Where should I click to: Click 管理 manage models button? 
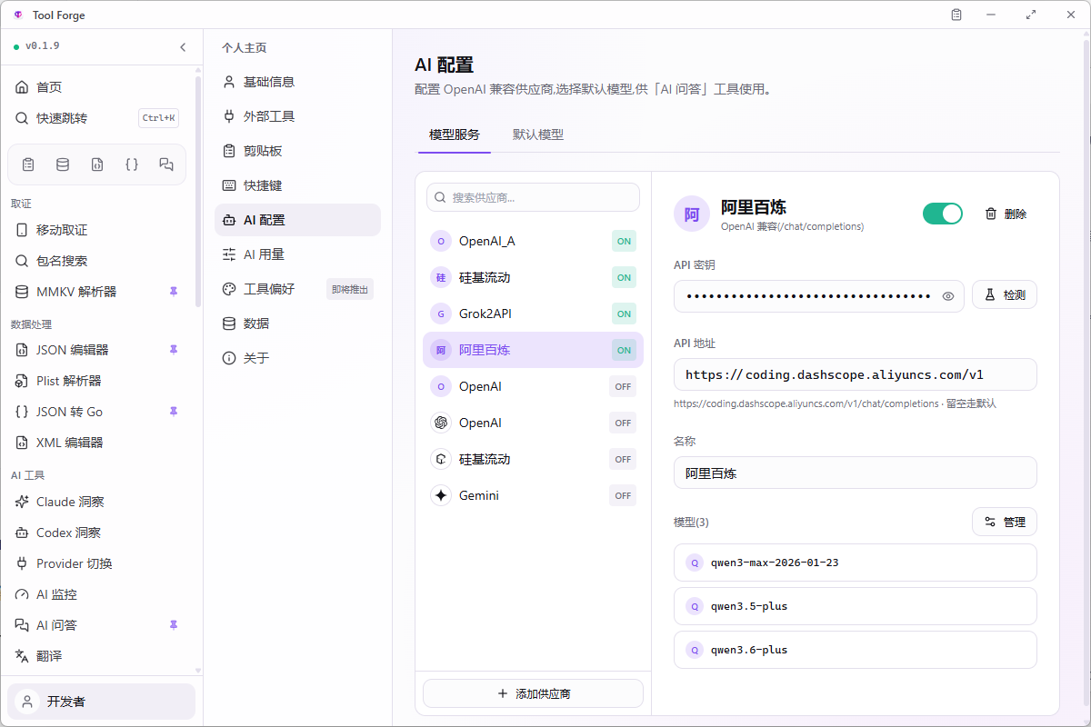1005,522
